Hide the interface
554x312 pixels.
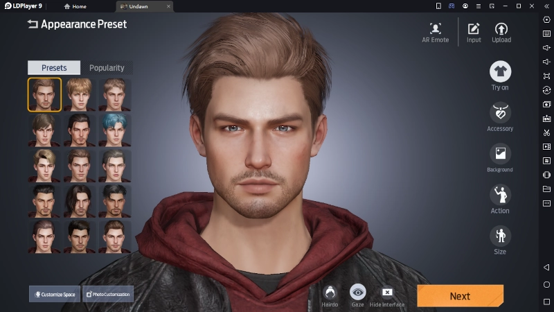[387, 296]
